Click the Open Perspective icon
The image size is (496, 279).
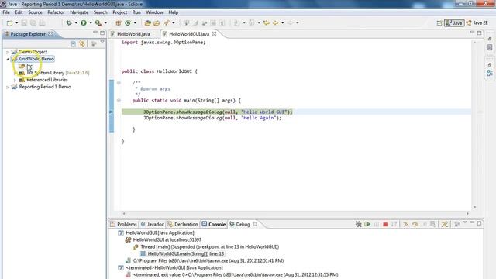pos(439,22)
